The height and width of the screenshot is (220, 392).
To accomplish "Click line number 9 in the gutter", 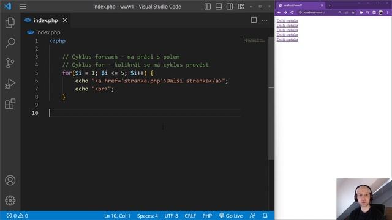I will coord(37,105).
